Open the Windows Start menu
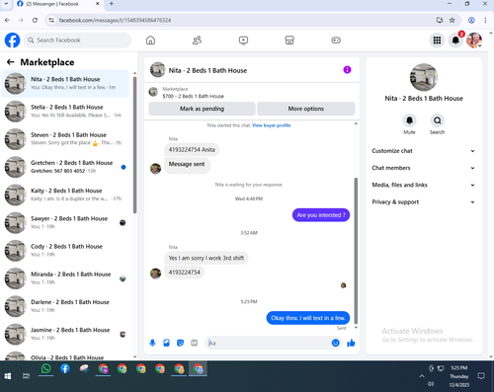Screen dimensions: 494x392 (8, 376)
